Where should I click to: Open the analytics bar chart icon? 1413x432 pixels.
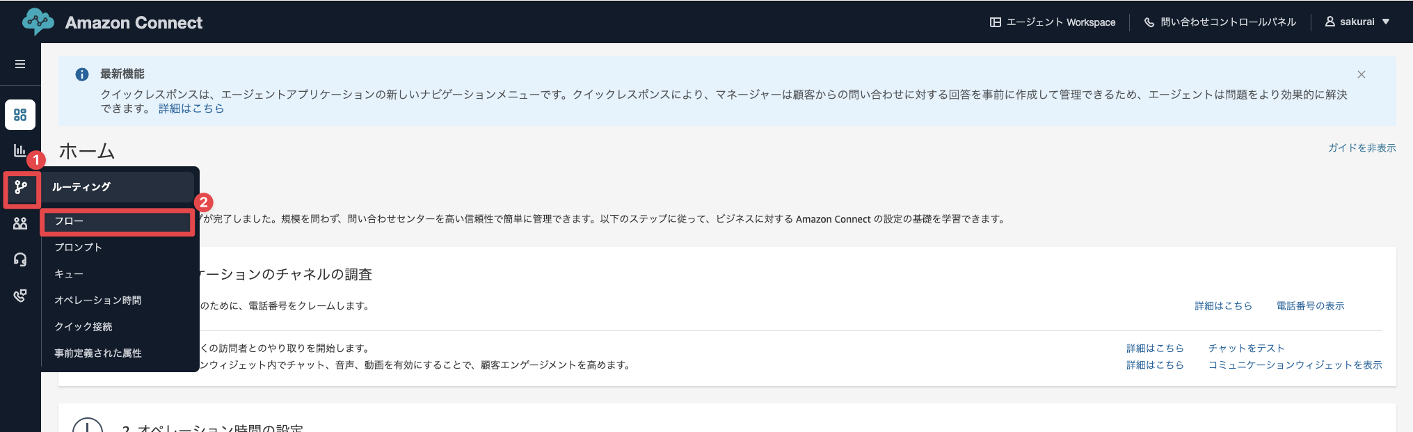click(x=20, y=150)
